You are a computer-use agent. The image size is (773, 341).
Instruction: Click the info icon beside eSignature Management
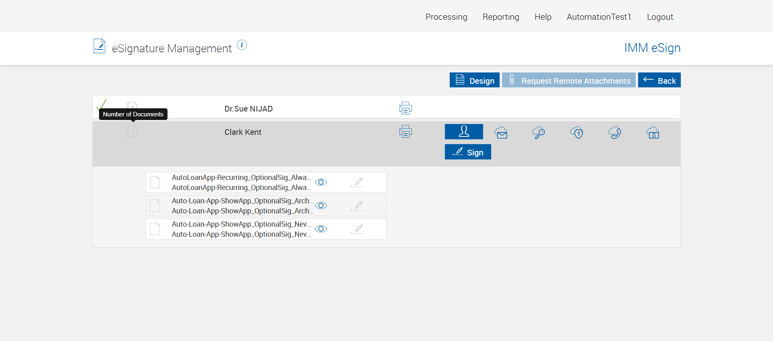point(242,45)
